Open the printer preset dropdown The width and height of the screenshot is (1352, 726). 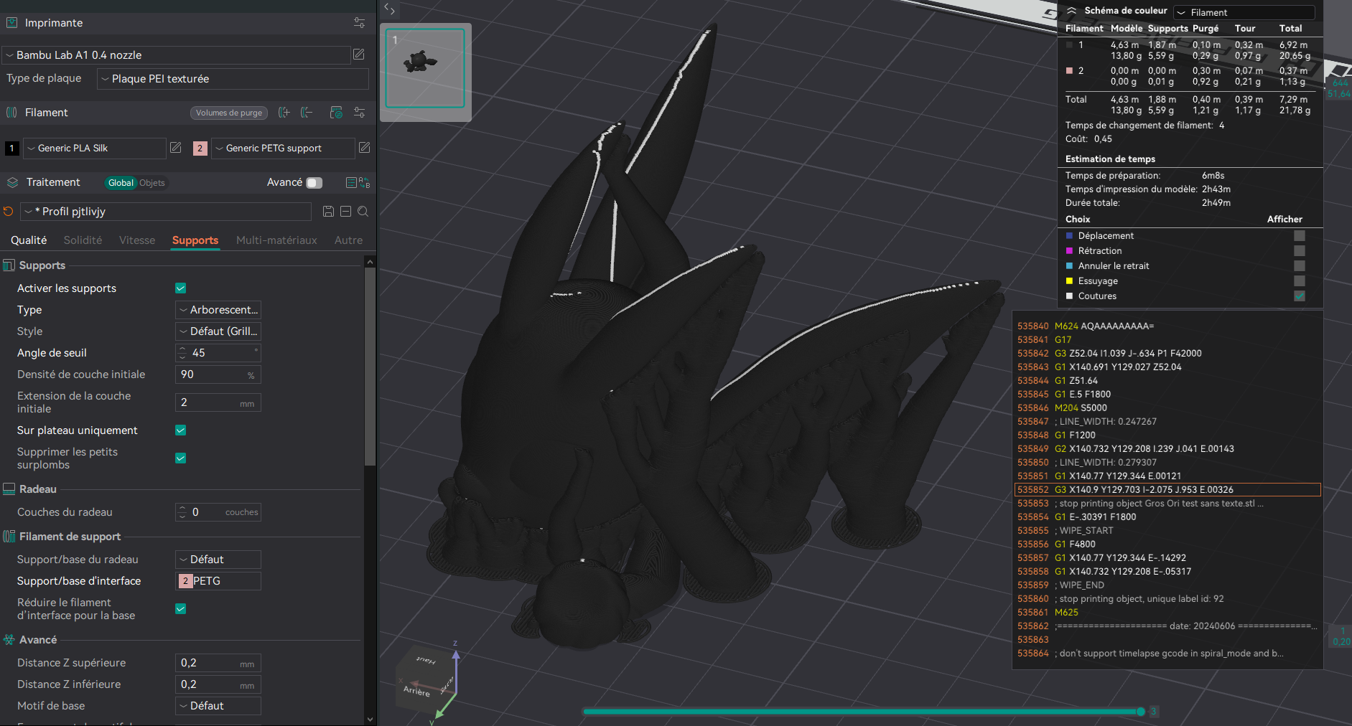pyautogui.click(x=176, y=55)
